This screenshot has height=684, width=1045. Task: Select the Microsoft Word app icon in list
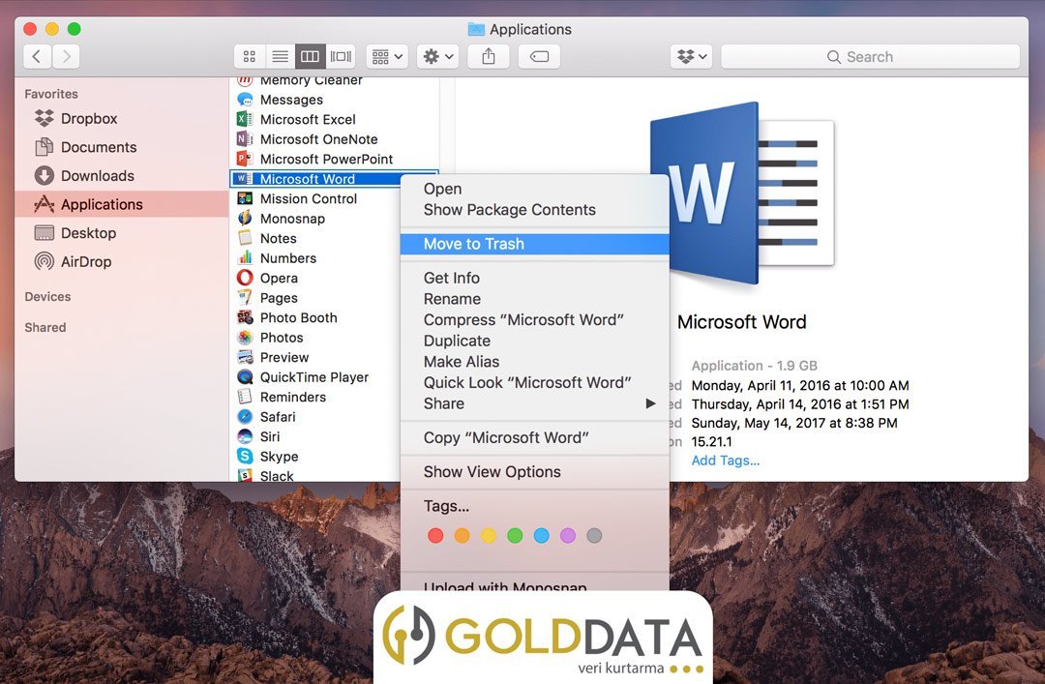[245, 179]
